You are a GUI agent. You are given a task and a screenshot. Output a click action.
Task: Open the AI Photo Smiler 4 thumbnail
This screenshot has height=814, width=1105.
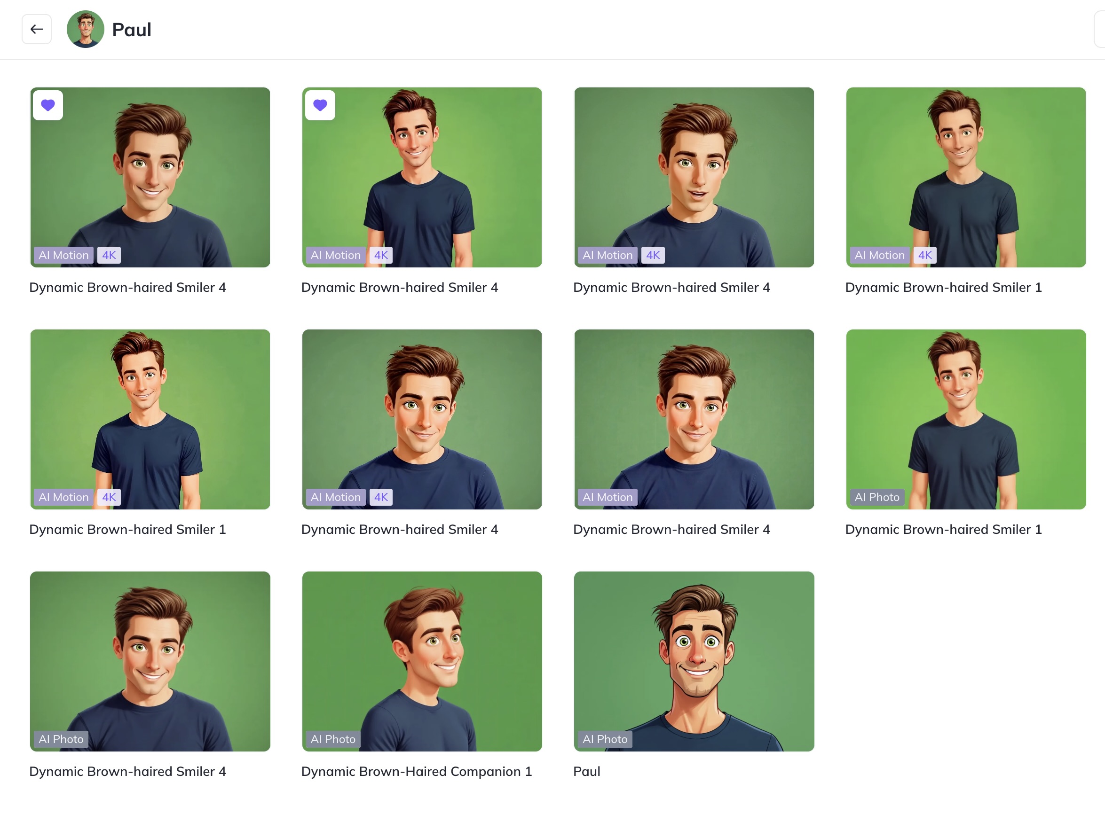(150, 661)
